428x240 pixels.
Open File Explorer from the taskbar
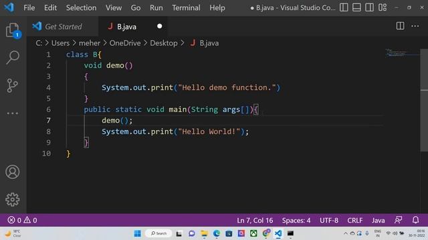click(x=204, y=233)
